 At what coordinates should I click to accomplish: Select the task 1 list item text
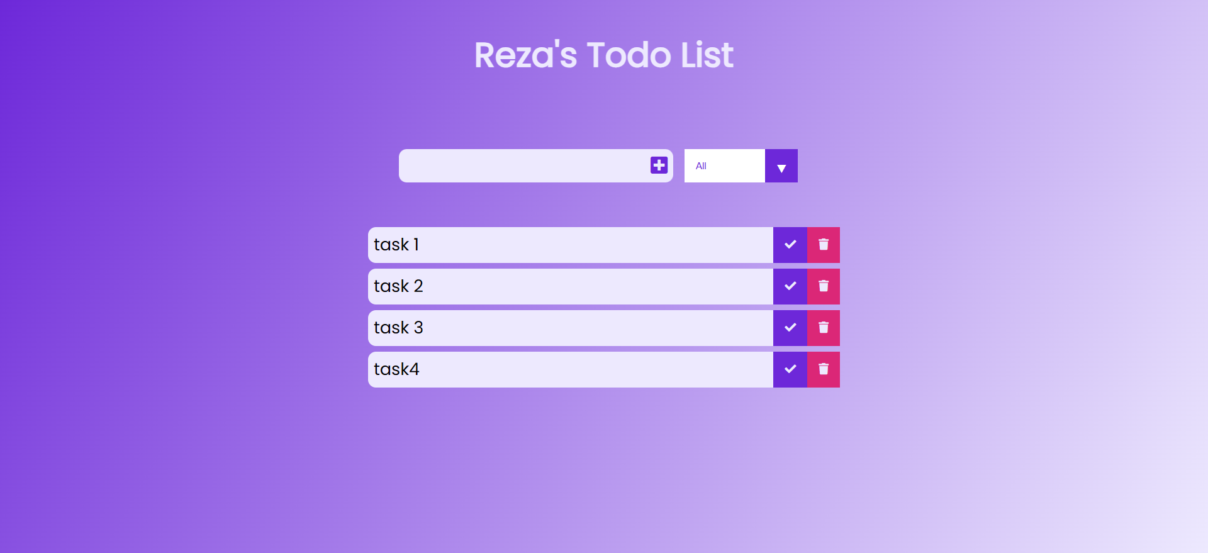point(396,245)
